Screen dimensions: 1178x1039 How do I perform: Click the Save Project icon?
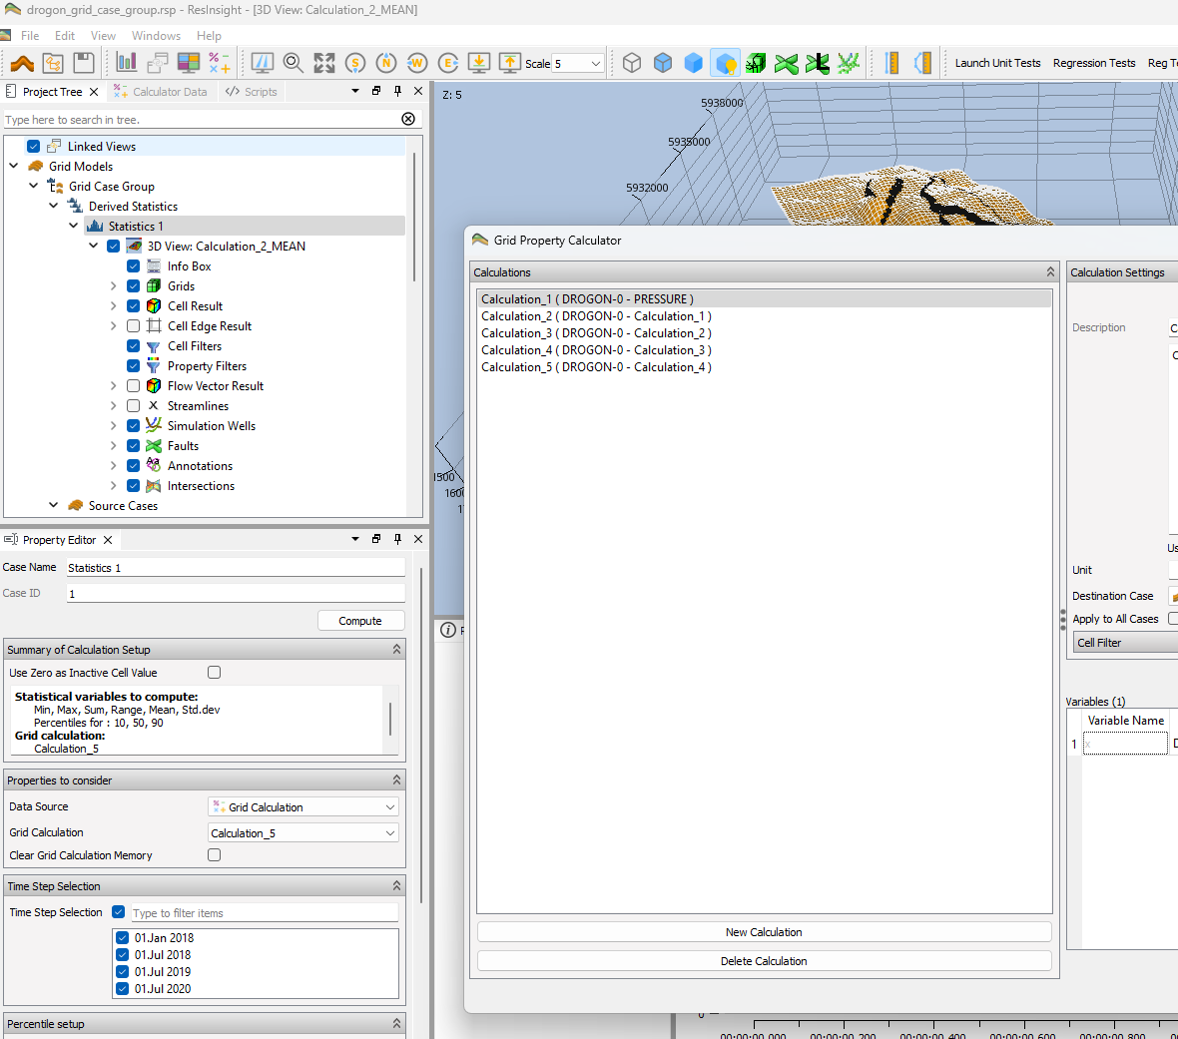click(84, 62)
